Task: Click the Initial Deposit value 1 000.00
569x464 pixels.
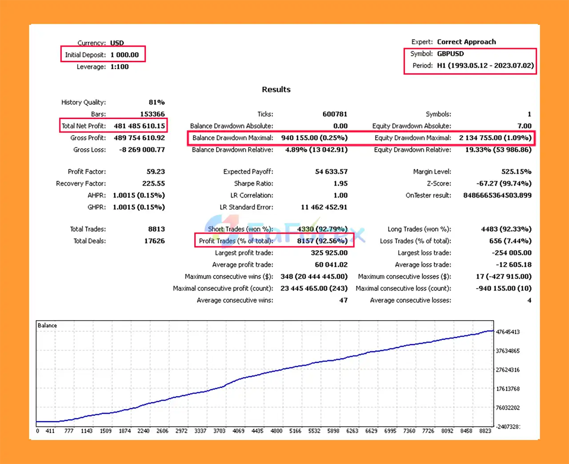Action: tap(124, 55)
